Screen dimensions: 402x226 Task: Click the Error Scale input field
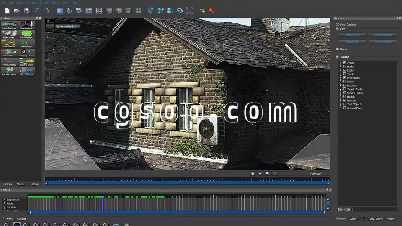click(x=374, y=209)
